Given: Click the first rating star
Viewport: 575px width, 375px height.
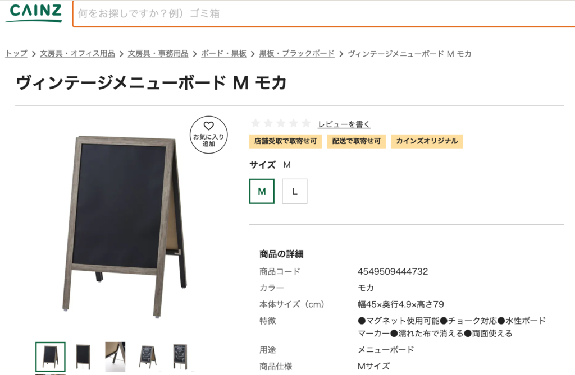Looking at the screenshot, I should pyautogui.click(x=255, y=123).
